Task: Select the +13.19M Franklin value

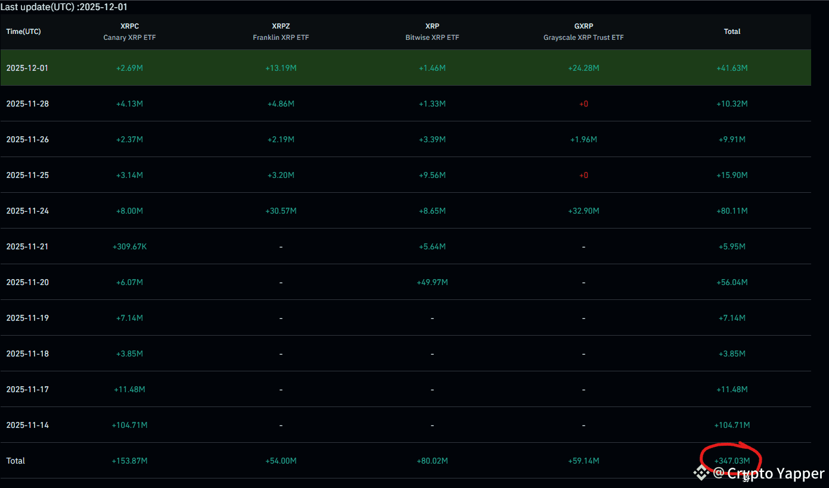Action: pyautogui.click(x=281, y=68)
